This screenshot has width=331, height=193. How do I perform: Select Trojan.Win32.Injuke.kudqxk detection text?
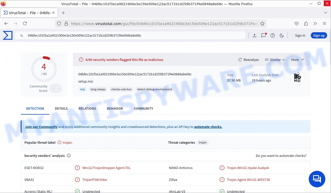pyautogui.click(x=248, y=168)
